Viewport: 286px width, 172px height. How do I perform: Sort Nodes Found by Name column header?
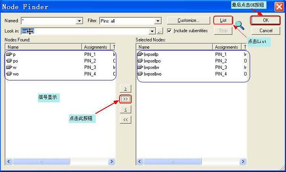point(43,47)
